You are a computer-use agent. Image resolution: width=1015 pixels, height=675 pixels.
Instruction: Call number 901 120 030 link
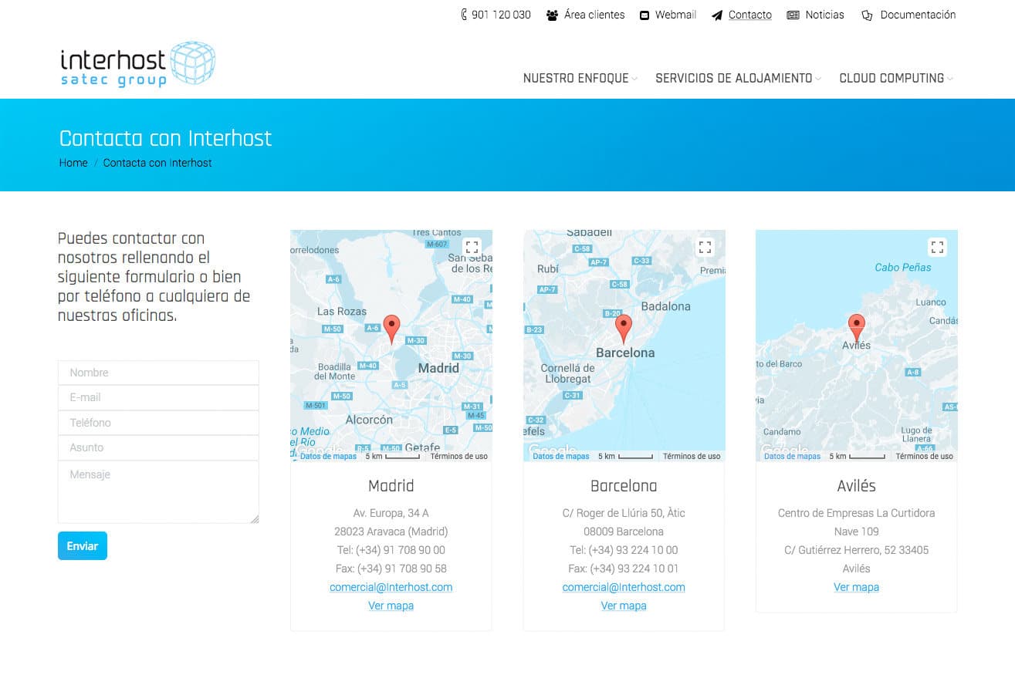(501, 15)
